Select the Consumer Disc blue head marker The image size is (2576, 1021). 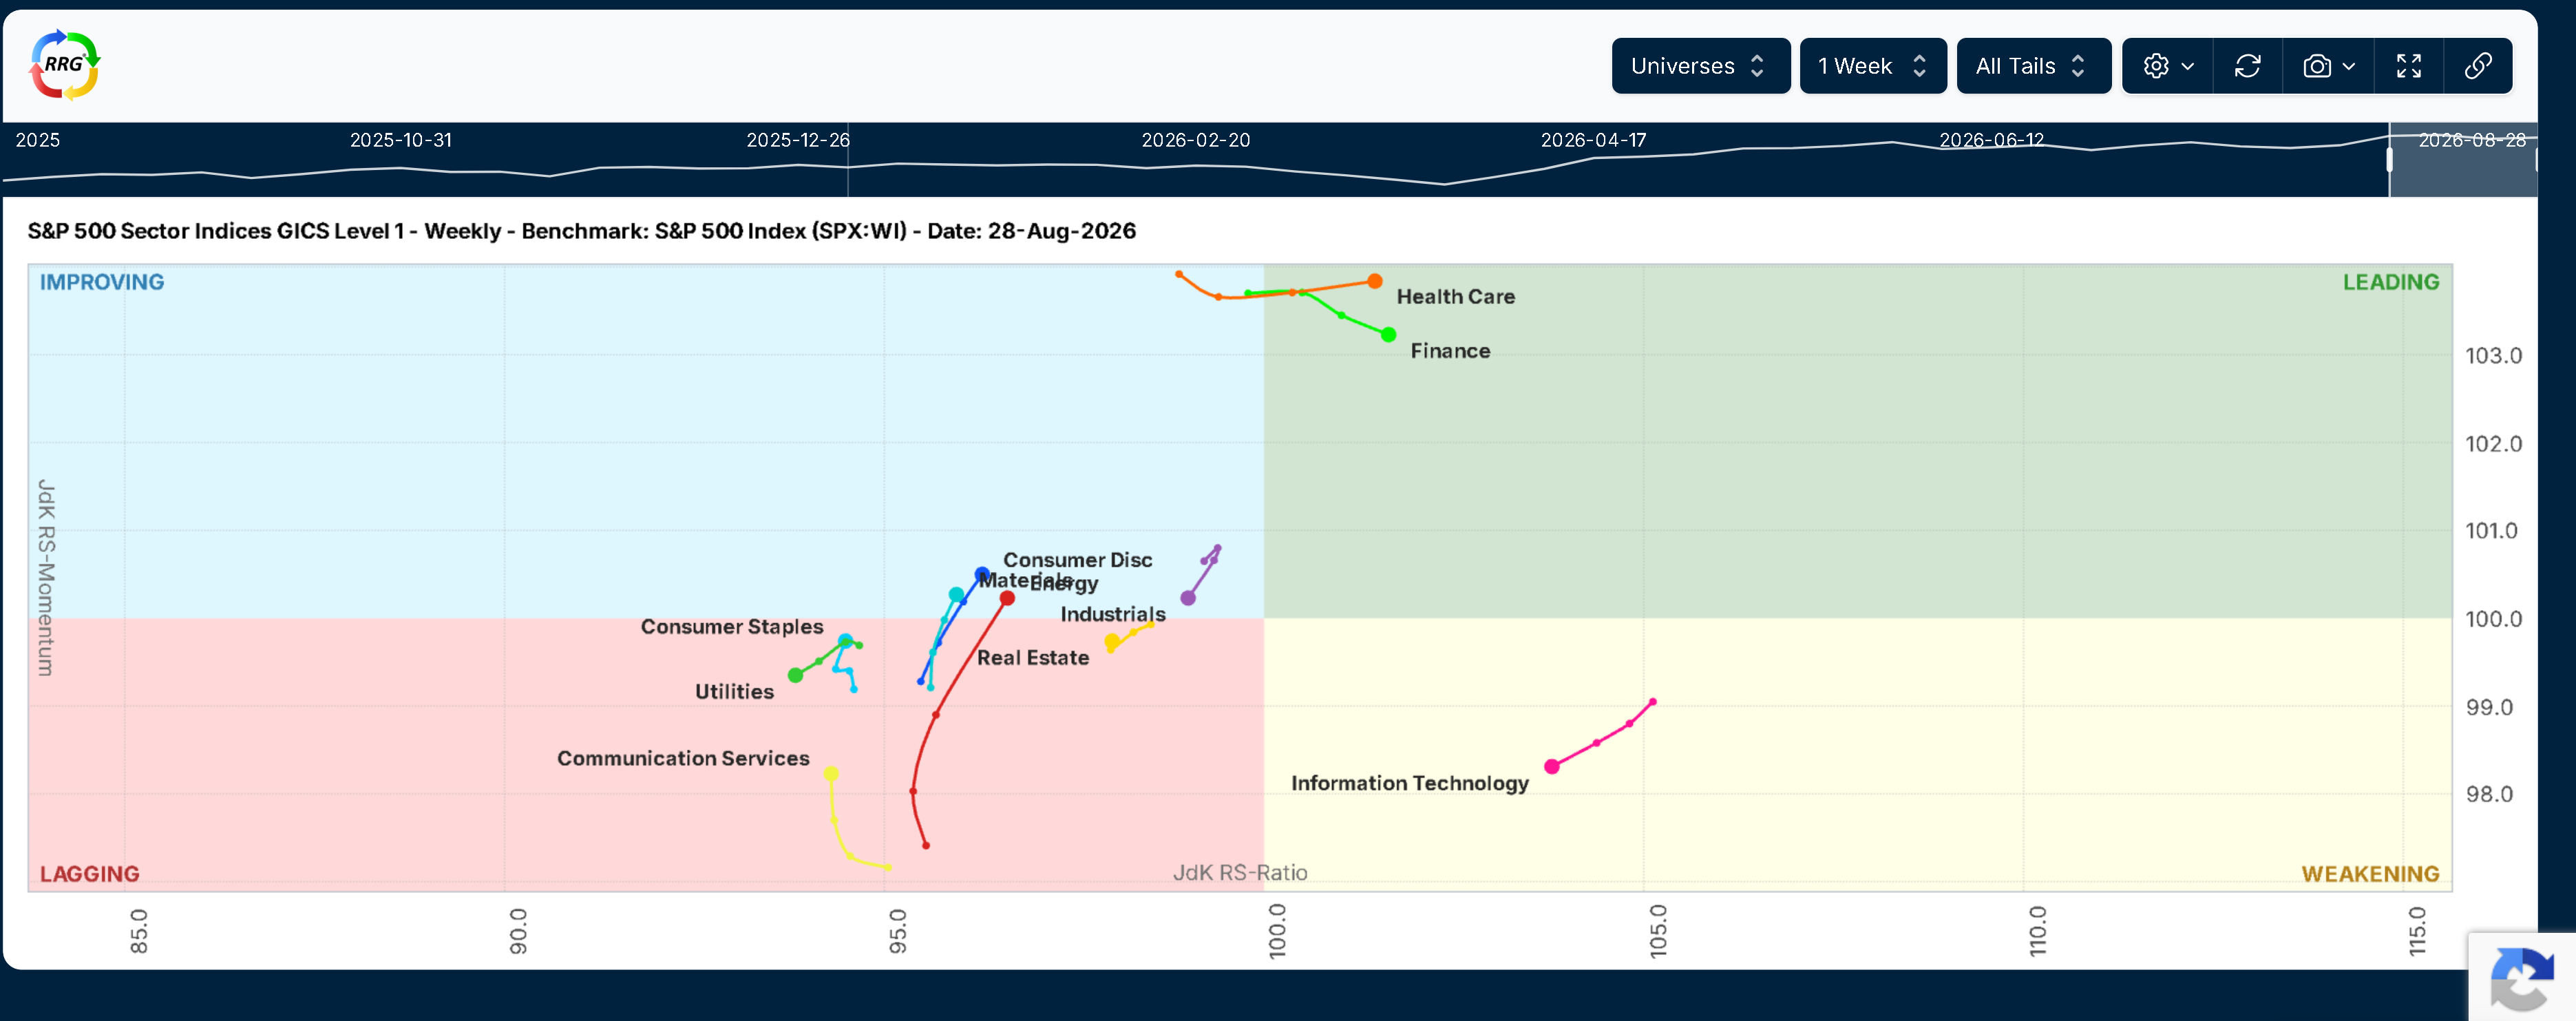click(x=982, y=575)
